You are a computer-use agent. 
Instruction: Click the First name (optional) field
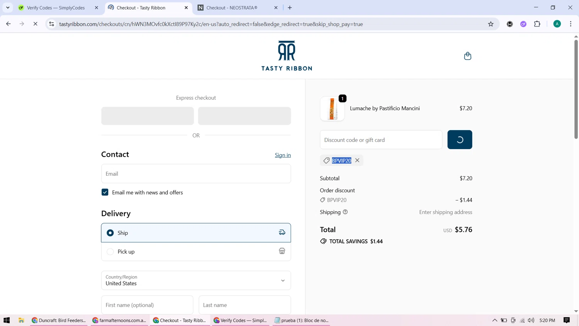(147, 305)
